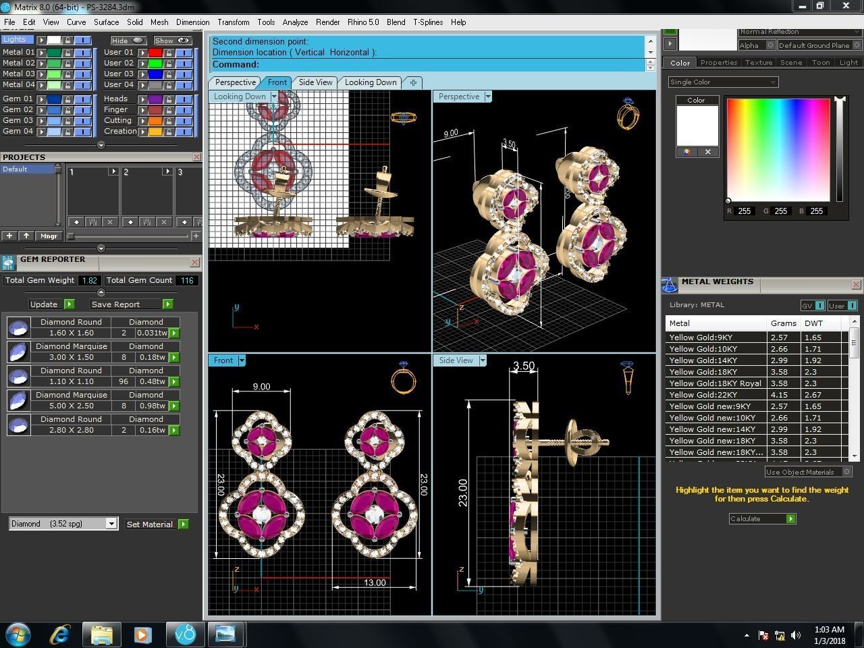Click the Diamond Round 2.80 X 2.80 gem icon

click(x=18, y=425)
